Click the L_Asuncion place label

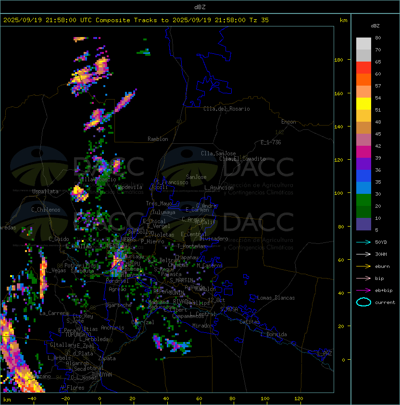(x=219, y=188)
